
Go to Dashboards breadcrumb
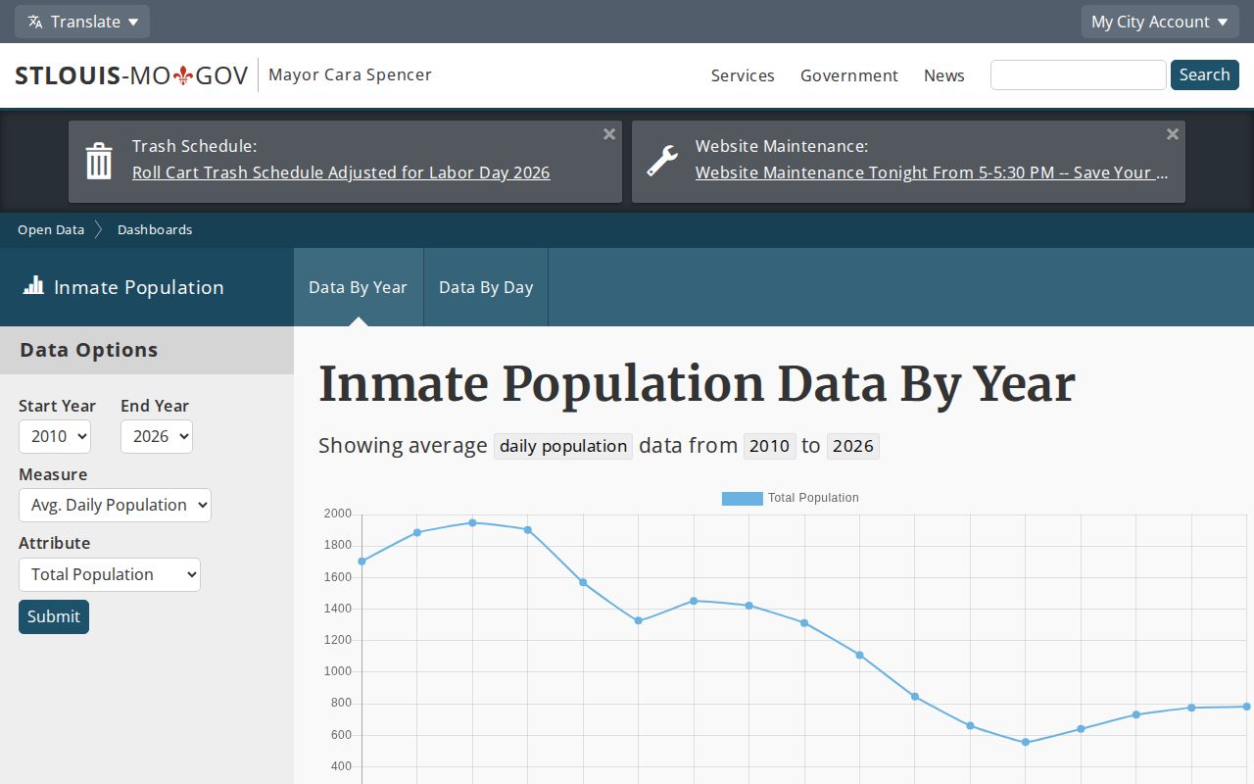click(155, 229)
